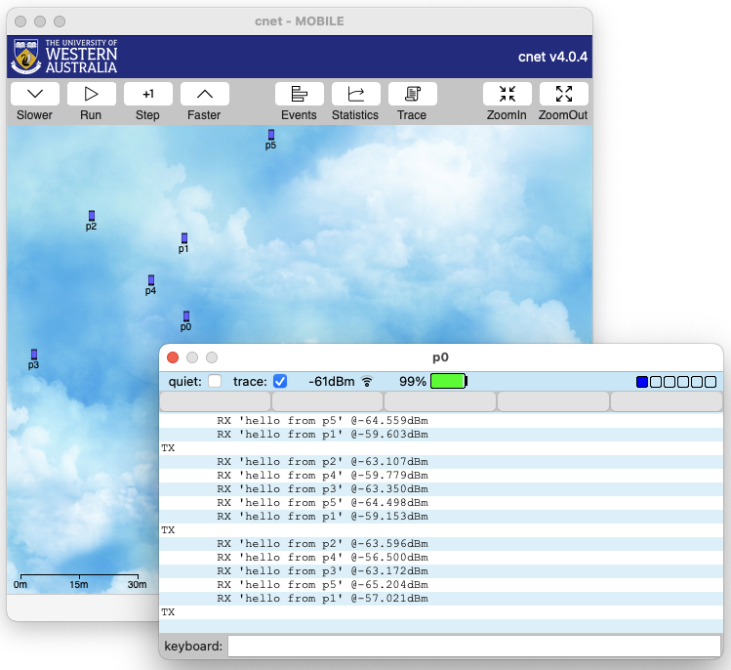Screen dimensions: 731x670
Task: Click mobile node p3 on the map
Action: coord(34,355)
